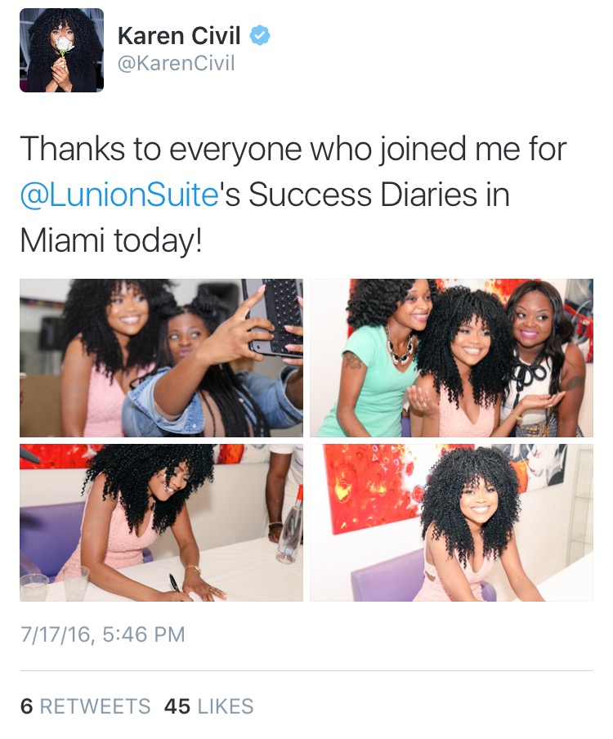Image resolution: width=613 pixels, height=739 pixels.
Task: Click the 'Miami today!' line of the tweet
Action: (x=111, y=241)
